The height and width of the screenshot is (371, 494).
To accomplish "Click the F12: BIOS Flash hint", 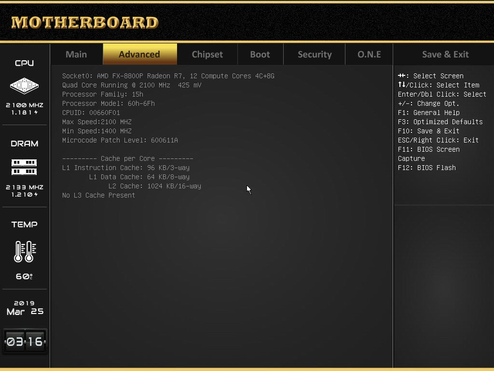I will click(x=427, y=168).
